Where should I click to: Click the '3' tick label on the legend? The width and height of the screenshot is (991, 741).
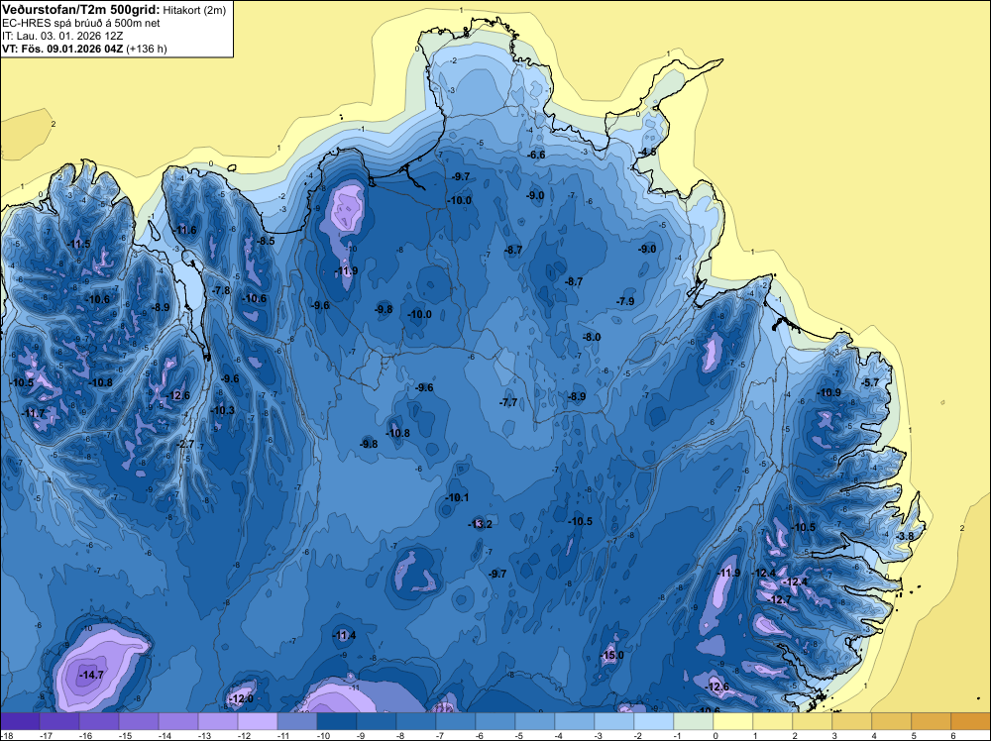(834, 735)
